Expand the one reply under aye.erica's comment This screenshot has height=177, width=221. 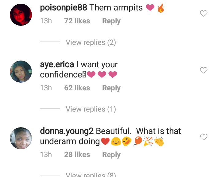click(x=91, y=109)
